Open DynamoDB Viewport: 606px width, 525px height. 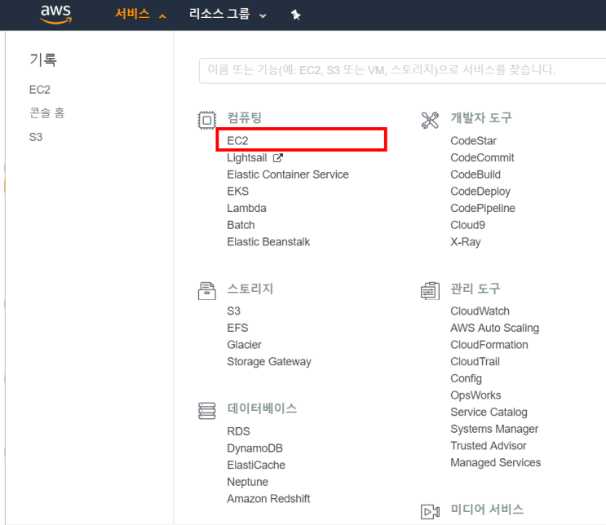(254, 448)
